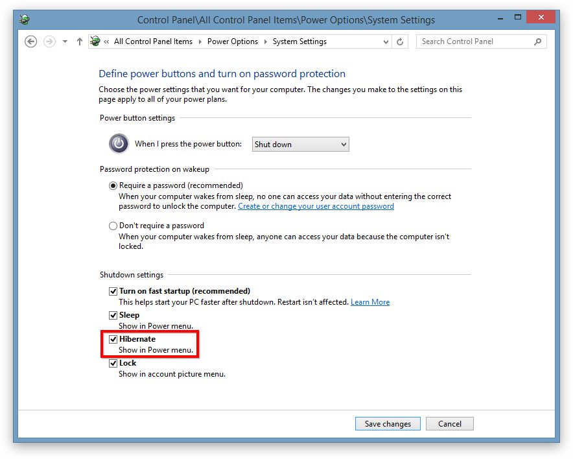Screen dimensions: 573x459
Task: Click the Power Options icon in address bar
Action: [x=95, y=41]
